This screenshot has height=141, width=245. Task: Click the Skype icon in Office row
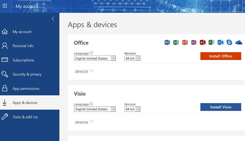tap(229, 42)
